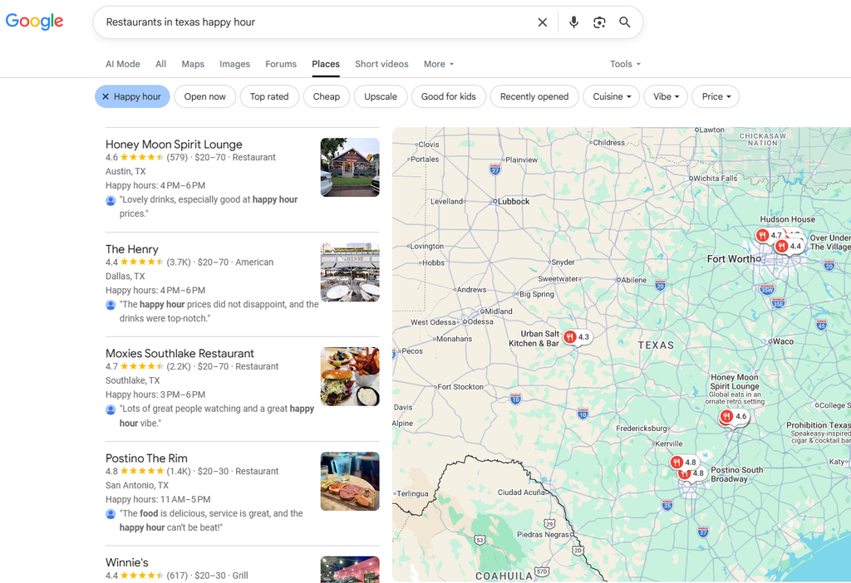Click The Henry patio photo thumbnail
851x583 pixels.
point(350,272)
